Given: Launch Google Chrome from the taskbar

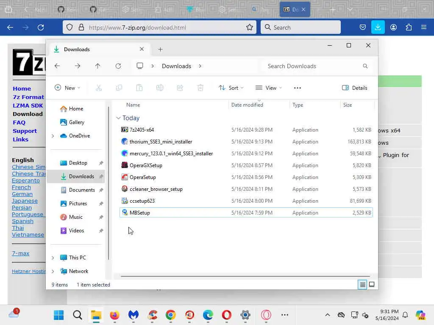Looking at the screenshot, I should [x=171, y=315].
